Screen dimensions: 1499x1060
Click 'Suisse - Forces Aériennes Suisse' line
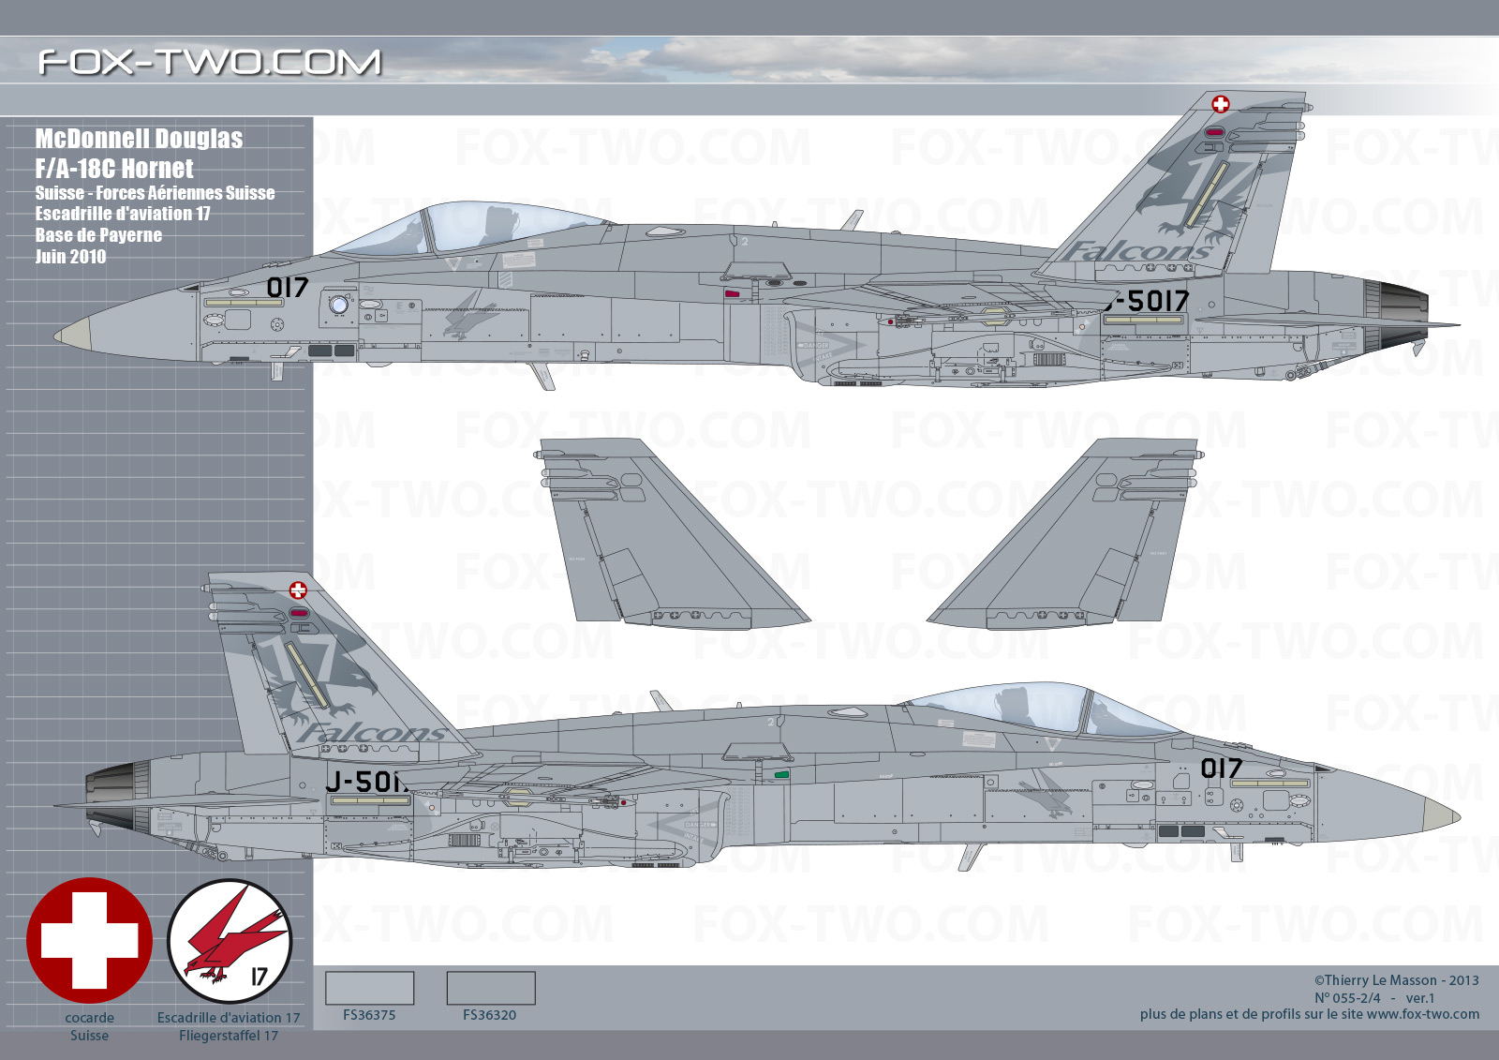point(155,193)
